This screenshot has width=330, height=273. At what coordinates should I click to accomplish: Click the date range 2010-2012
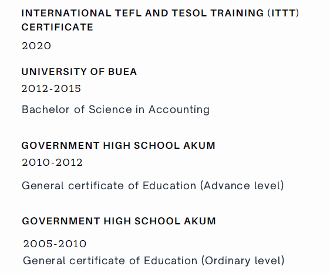52,162
